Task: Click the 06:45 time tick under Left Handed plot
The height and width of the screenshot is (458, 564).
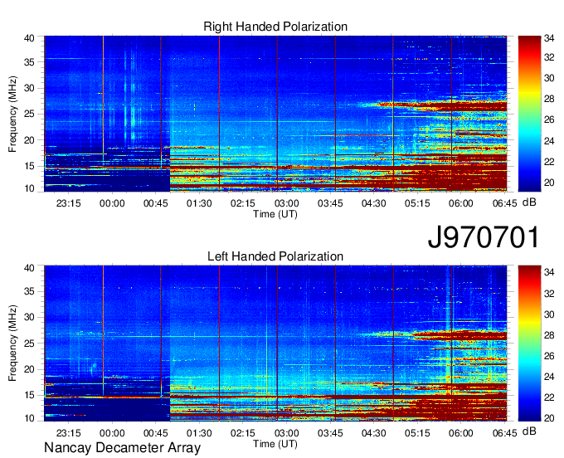Action: (x=504, y=433)
